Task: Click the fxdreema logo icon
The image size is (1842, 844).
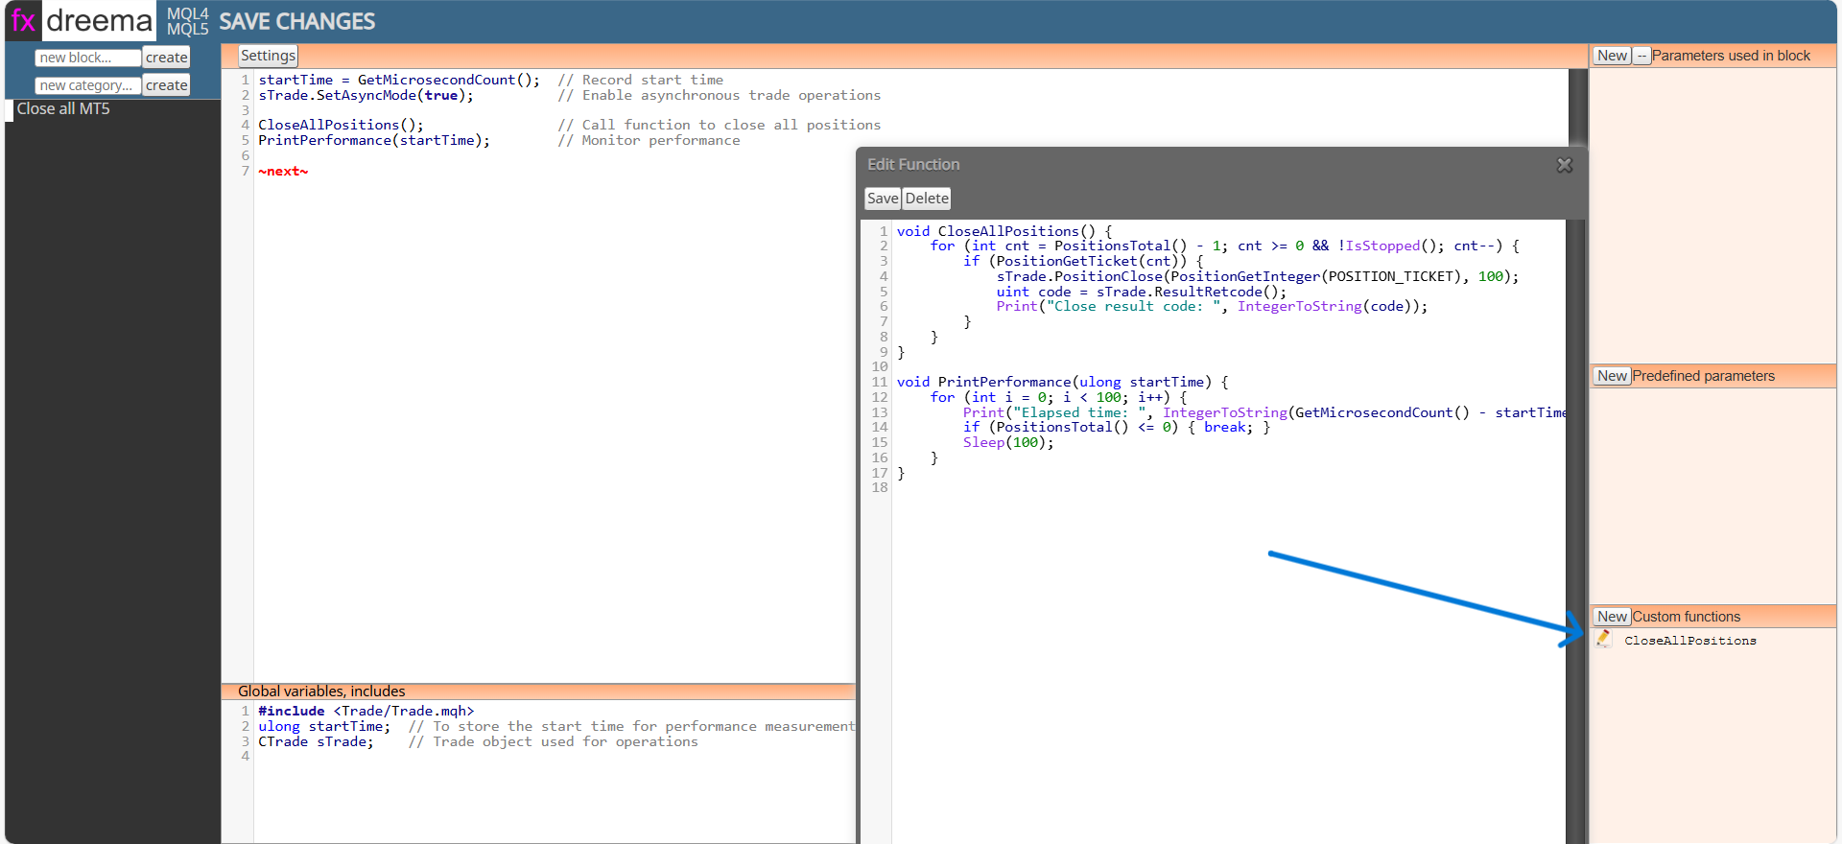Action: pyautogui.click(x=23, y=20)
